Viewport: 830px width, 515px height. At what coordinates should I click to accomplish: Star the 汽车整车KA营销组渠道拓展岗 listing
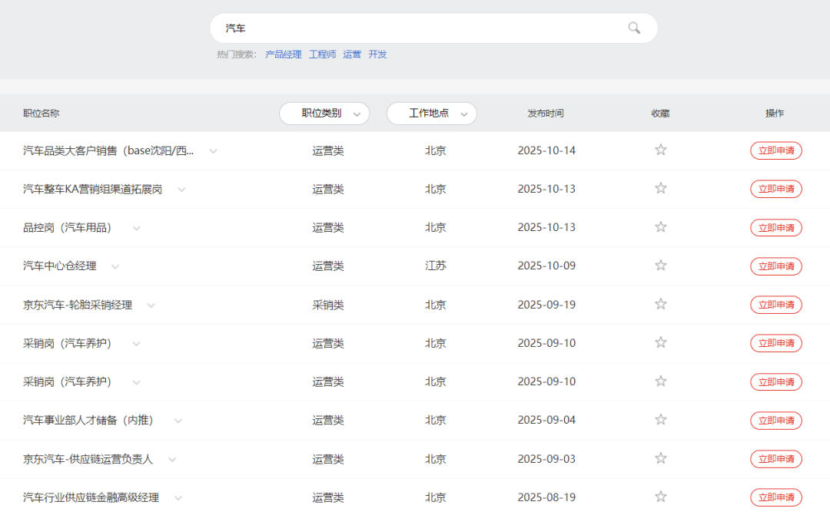coord(660,188)
